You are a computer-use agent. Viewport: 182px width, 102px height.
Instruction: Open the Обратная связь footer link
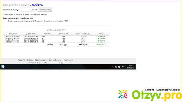point(41,60)
